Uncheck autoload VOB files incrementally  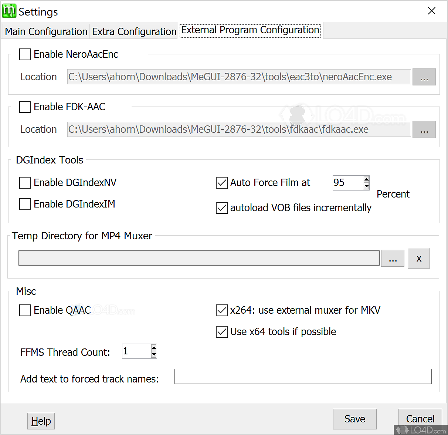[221, 208]
